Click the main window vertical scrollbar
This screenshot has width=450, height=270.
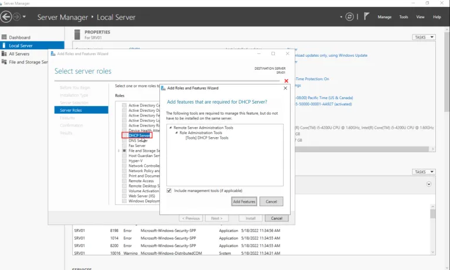[447, 71]
